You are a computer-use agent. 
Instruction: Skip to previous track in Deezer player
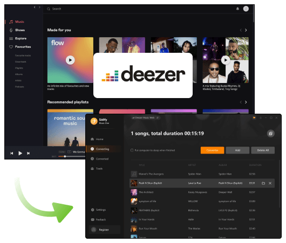pyautogui.click(x=12, y=154)
